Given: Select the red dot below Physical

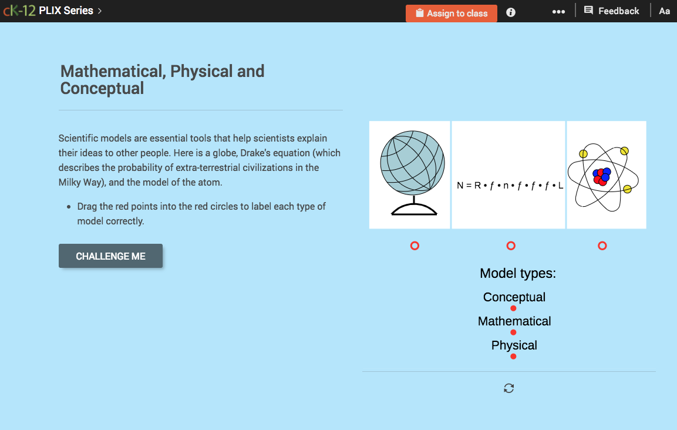Looking at the screenshot, I should click(x=514, y=356).
